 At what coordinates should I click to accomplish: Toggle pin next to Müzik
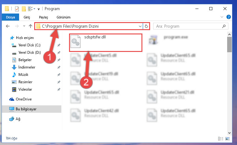point(59,75)
